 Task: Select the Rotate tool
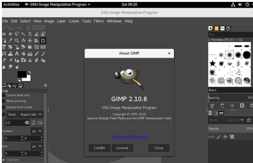(x=10, y=47)
